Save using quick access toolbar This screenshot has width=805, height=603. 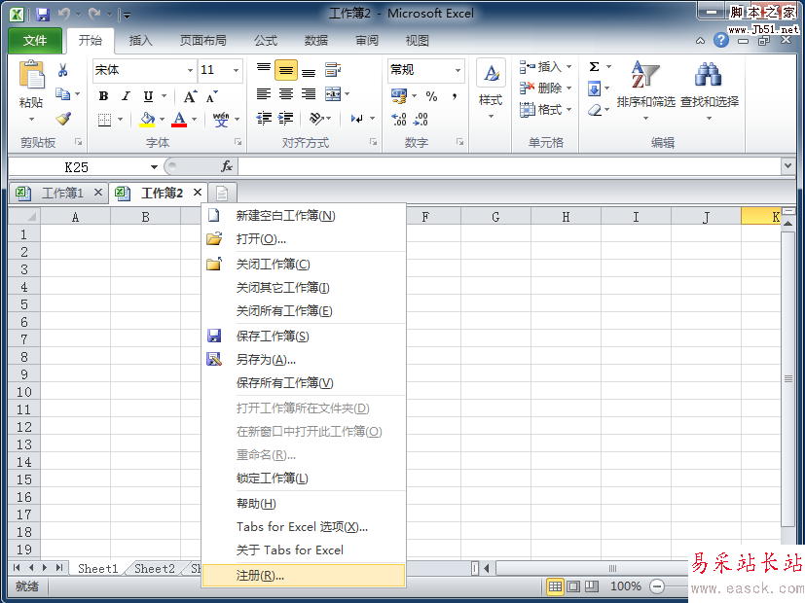click(x=43, y=14)
